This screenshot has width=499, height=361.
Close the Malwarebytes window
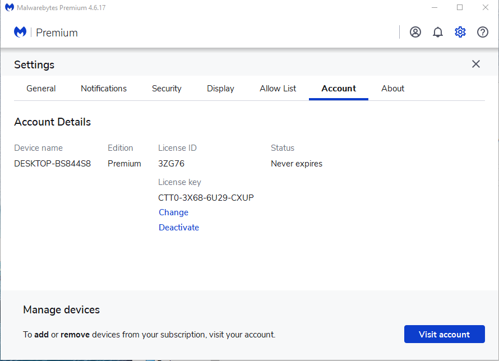[485, 7]
